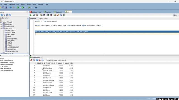The image size is (179, 100).
Task: Open the Navigate menu
Action: pyautogui.click(x=12, y=4)
